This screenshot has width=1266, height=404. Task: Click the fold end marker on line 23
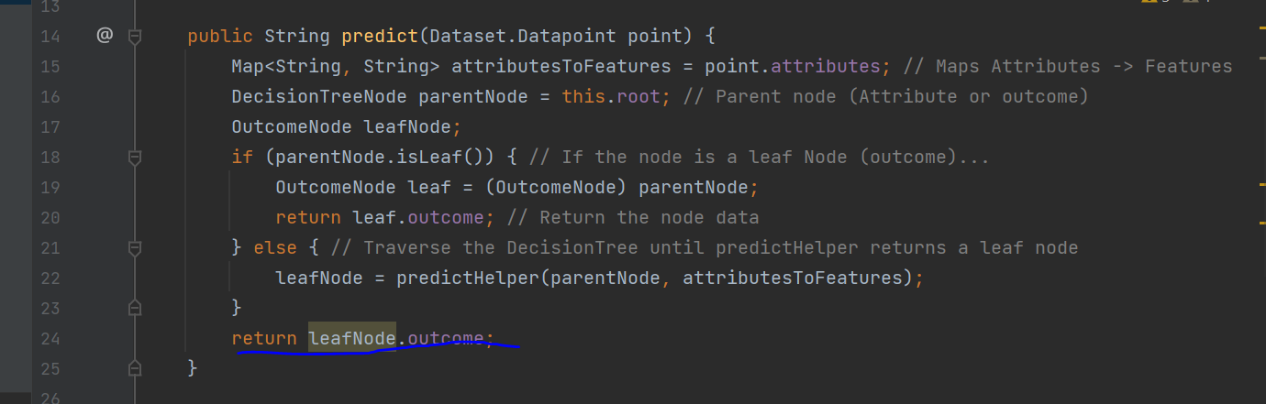click(x=135, y=309)
